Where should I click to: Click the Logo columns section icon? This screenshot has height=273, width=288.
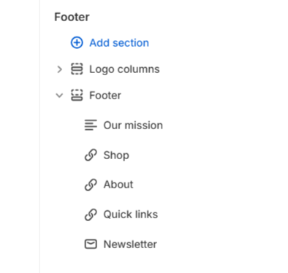(77, 69)
